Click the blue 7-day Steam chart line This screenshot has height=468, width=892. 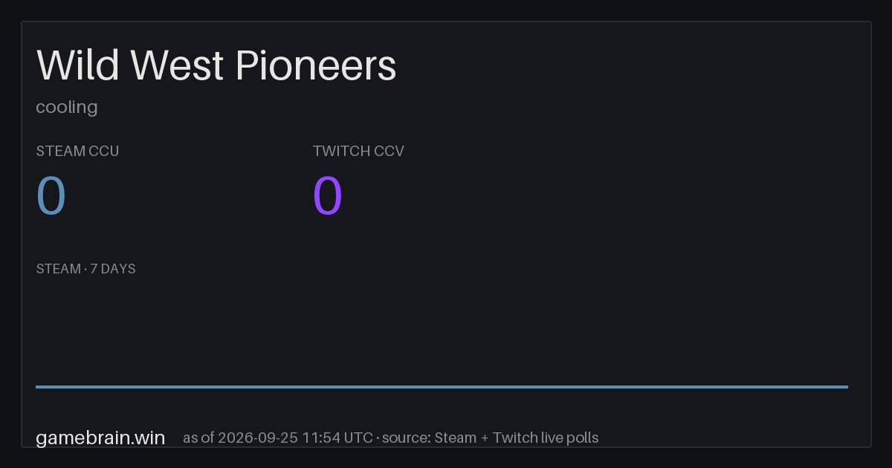click(442, 386)
